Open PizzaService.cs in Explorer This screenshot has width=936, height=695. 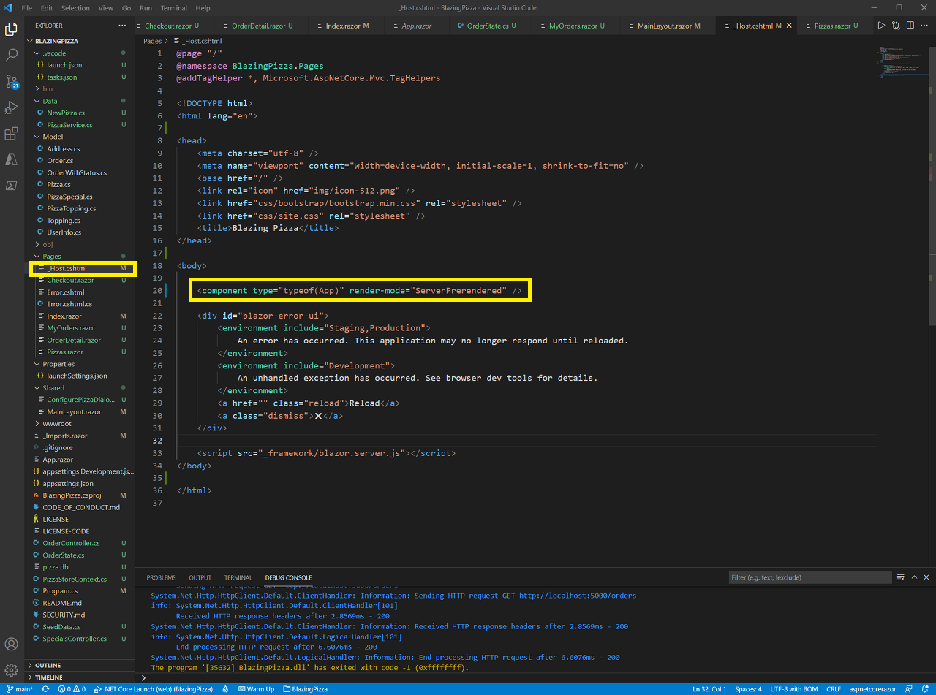(x=69, y=125)
